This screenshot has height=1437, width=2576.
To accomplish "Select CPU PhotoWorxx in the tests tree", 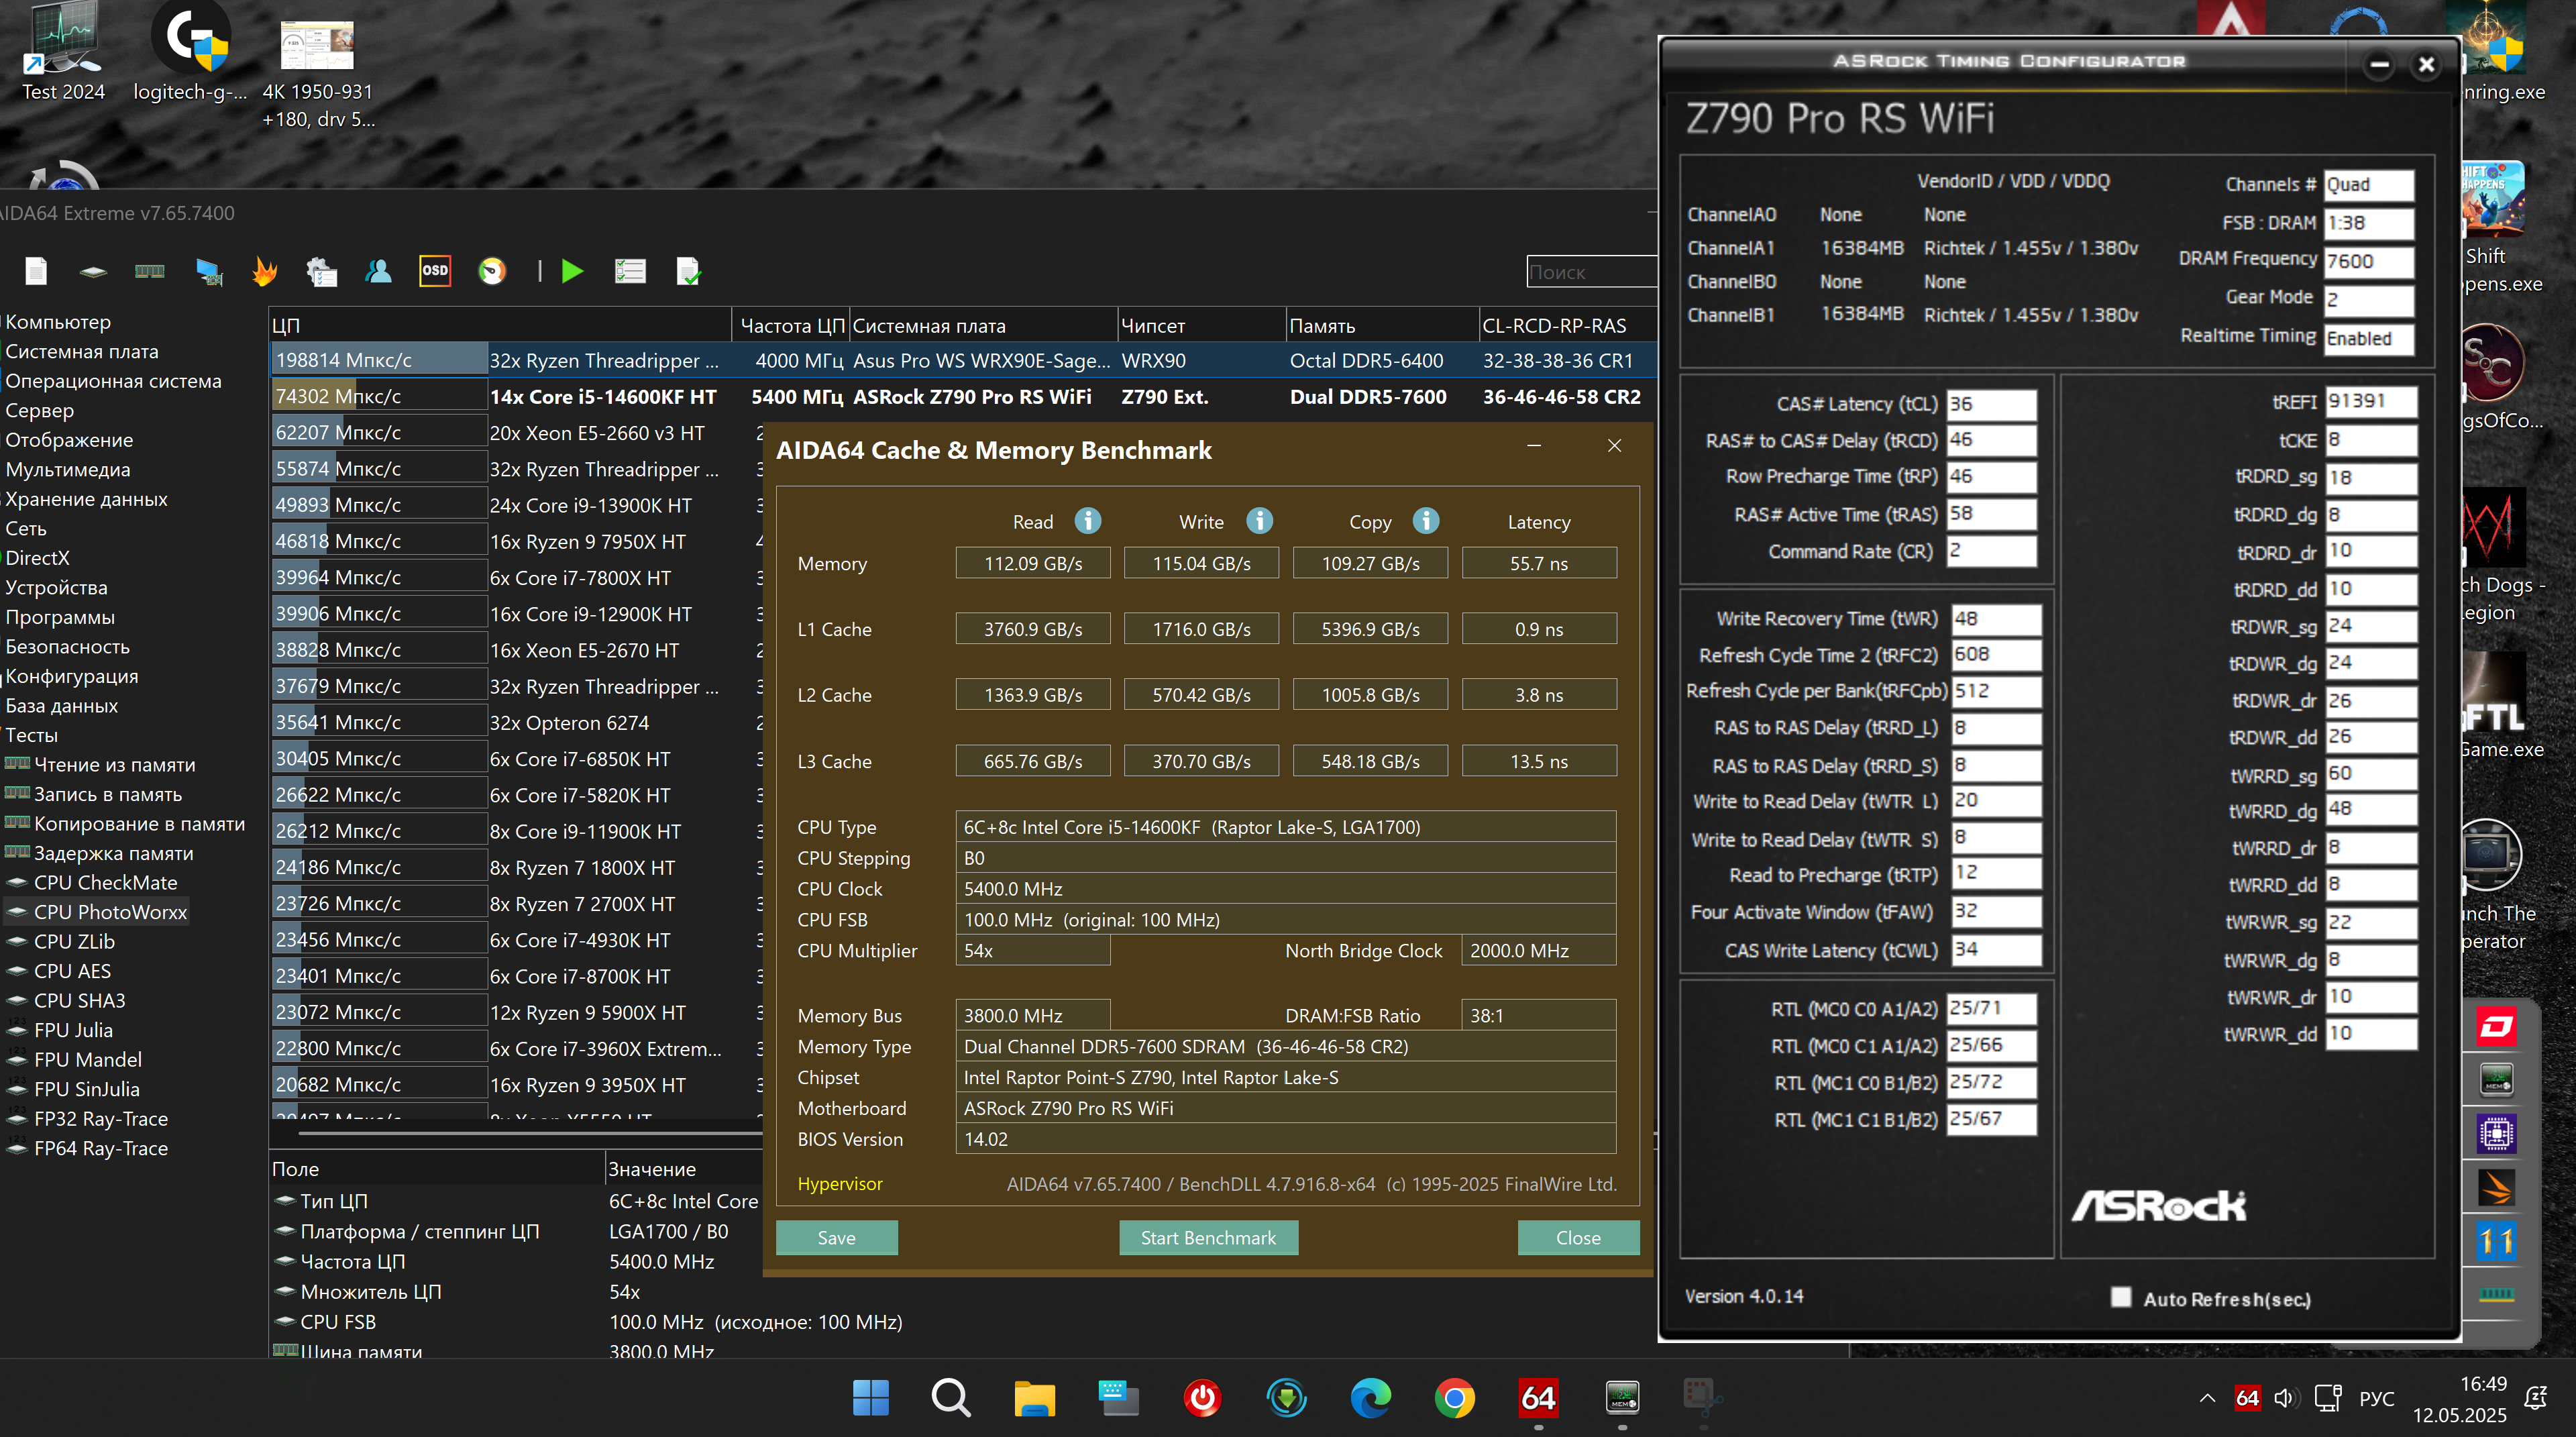I will [x=110, y=912].
